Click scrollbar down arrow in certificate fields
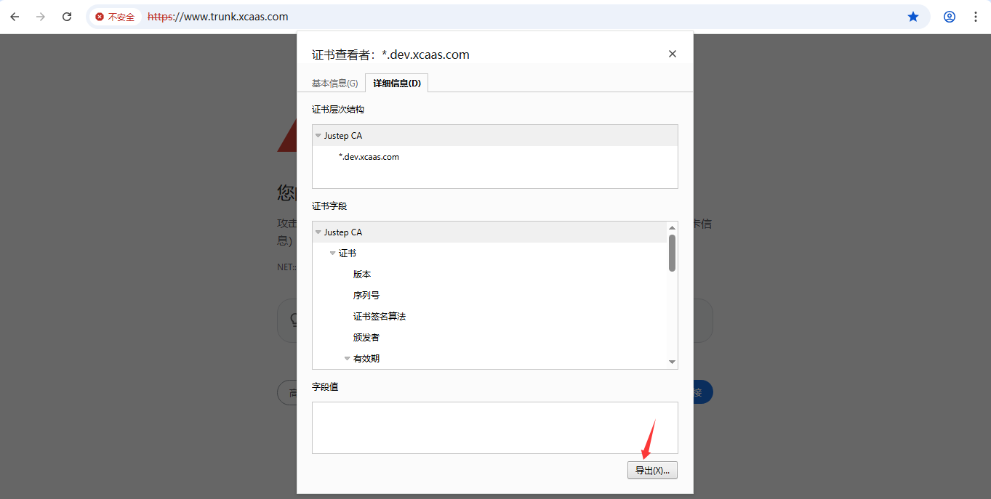This screenshot has width=991, height=499. pyautogui.click(x=672, y=362)
